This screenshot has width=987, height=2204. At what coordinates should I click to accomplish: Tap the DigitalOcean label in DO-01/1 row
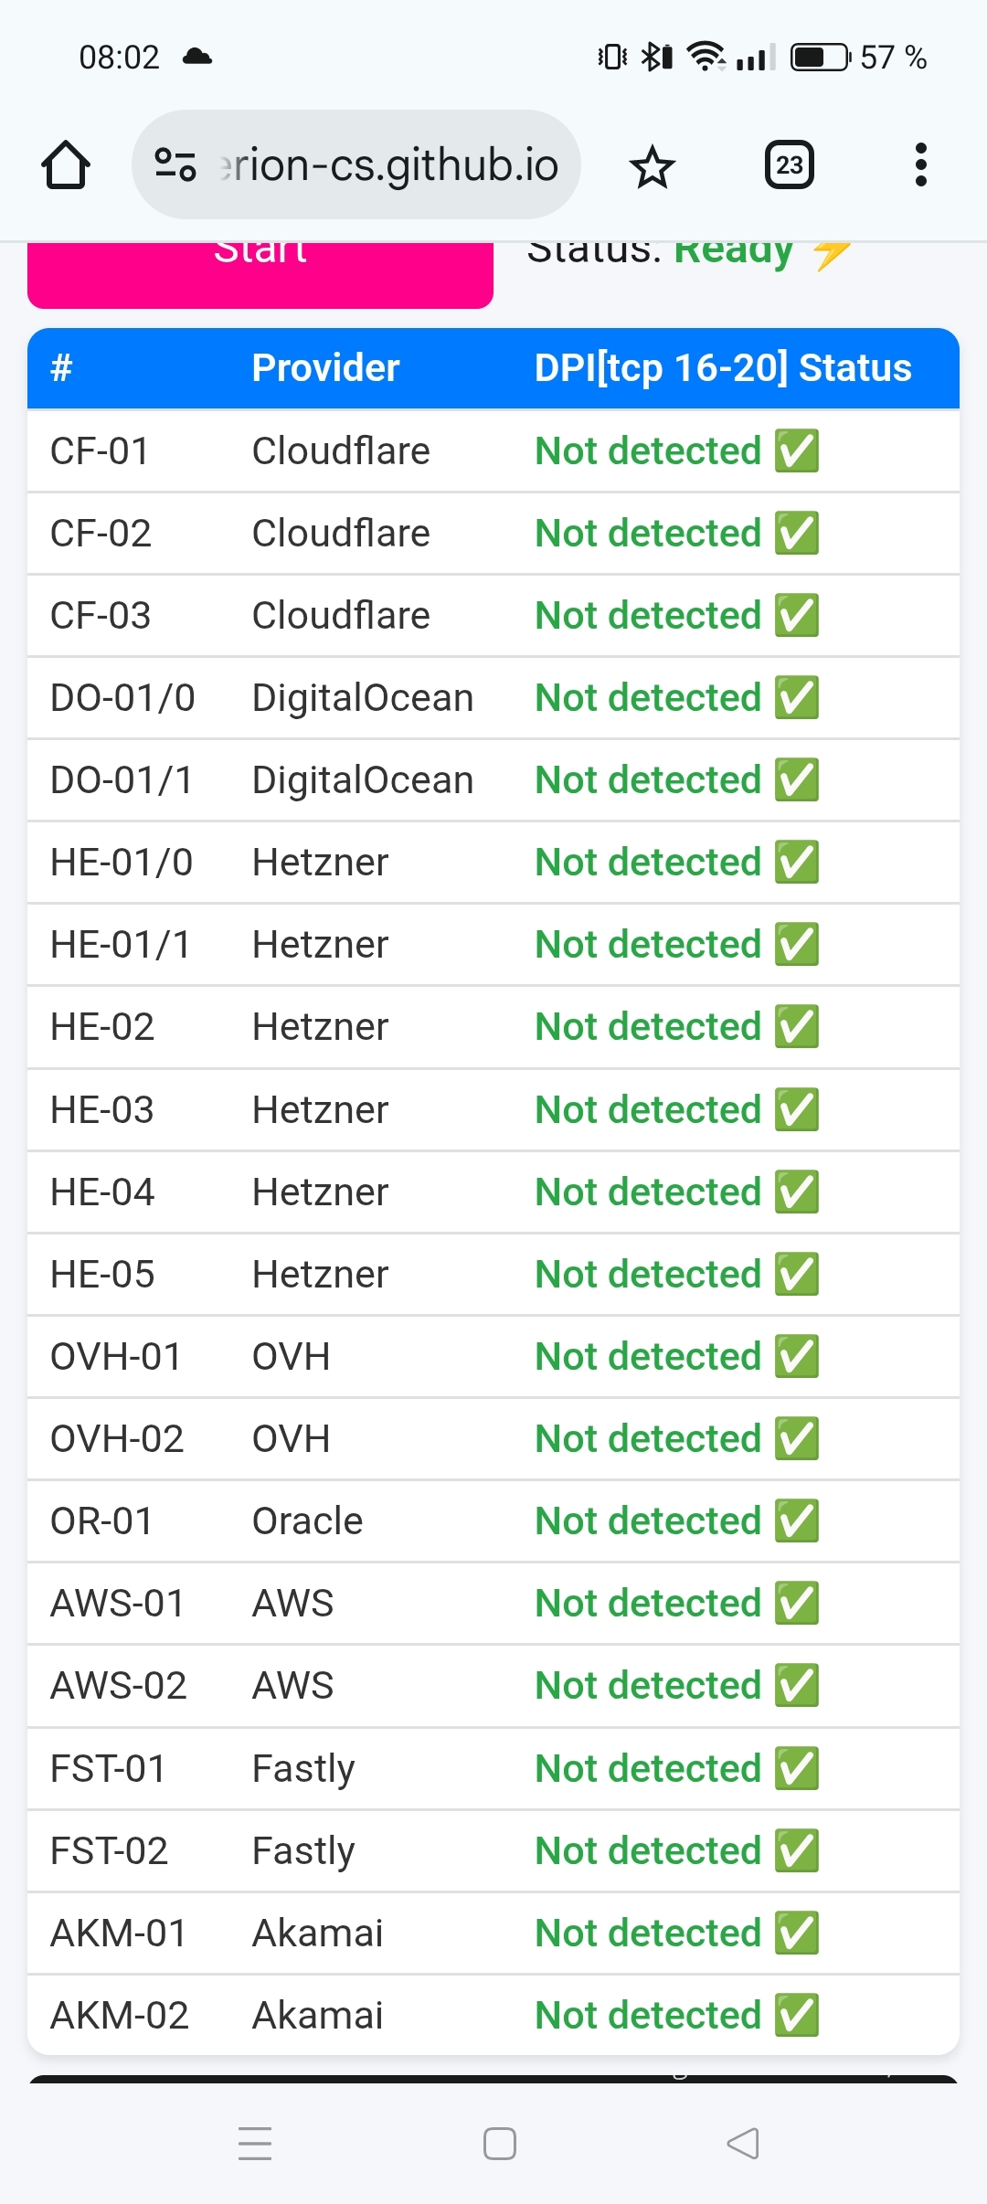[x=363, y=780]
